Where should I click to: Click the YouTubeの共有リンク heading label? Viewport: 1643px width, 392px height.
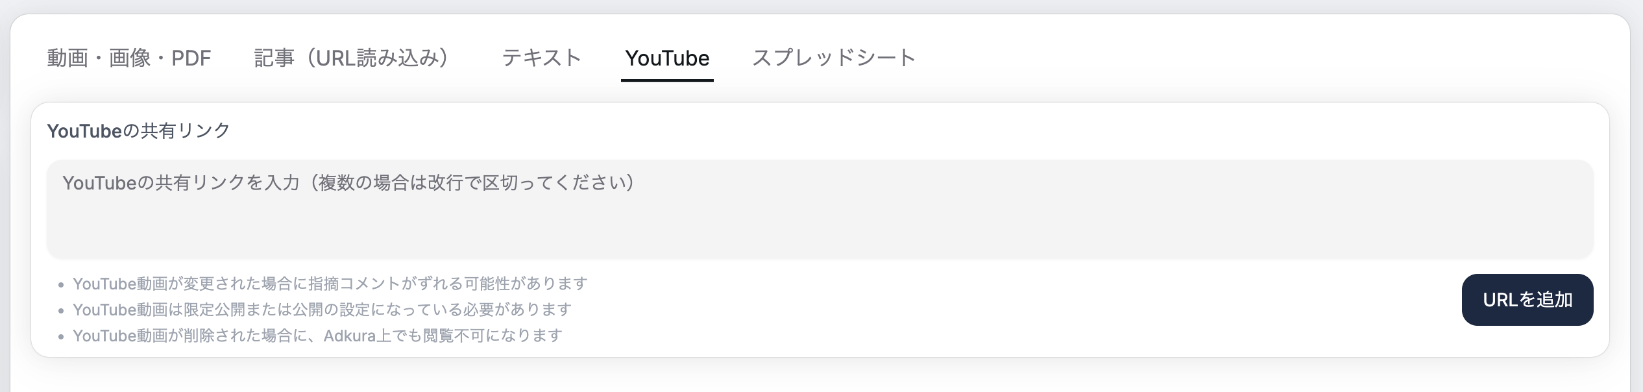138,129
